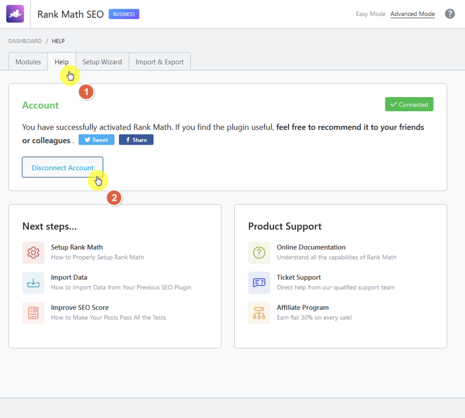Click the Affiliate Program hierarchy icon

259,313
